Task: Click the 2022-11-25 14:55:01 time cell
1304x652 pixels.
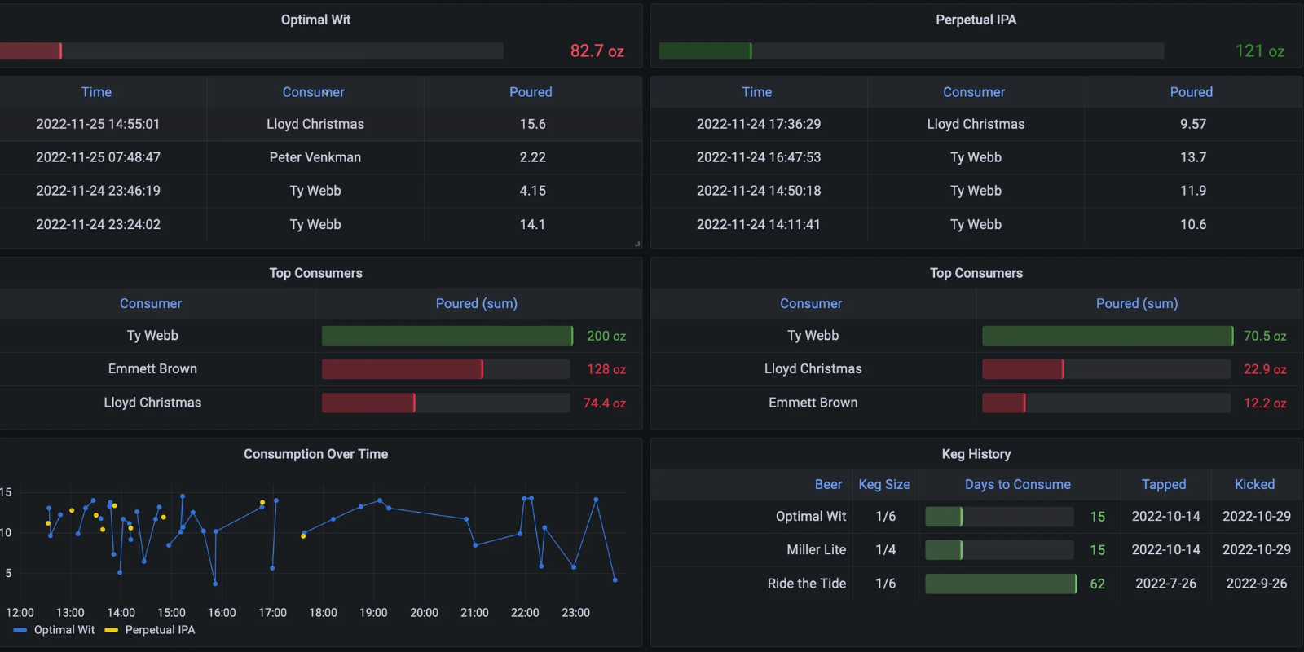Action: point(98,124)
